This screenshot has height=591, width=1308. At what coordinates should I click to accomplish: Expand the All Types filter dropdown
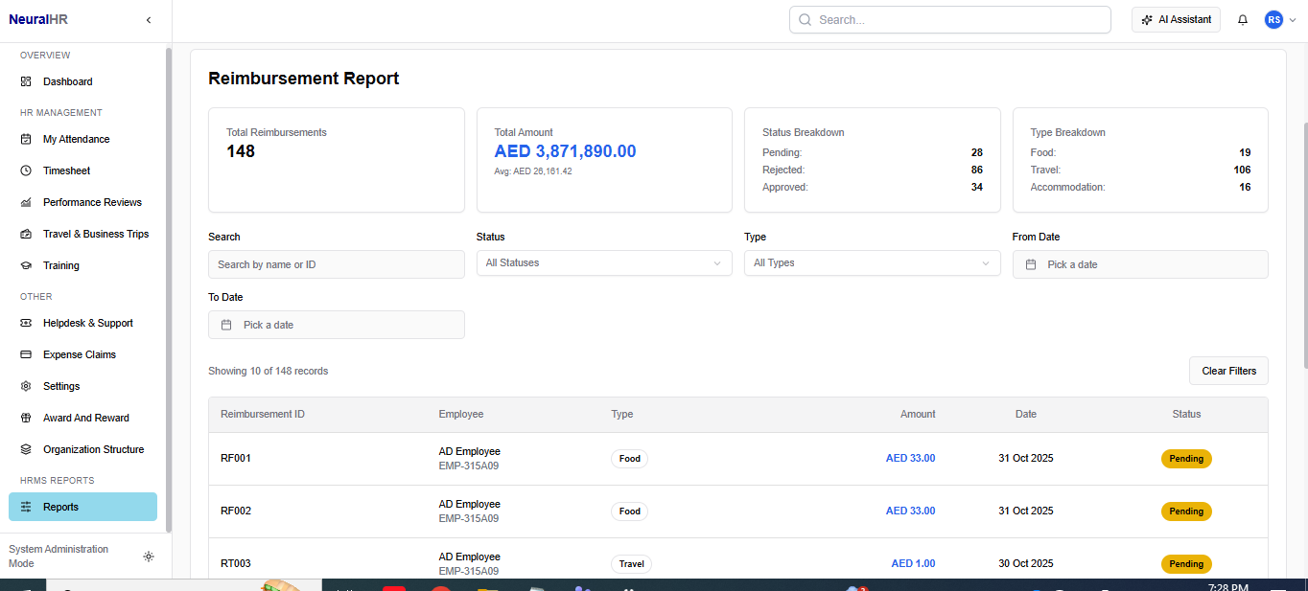872,262
